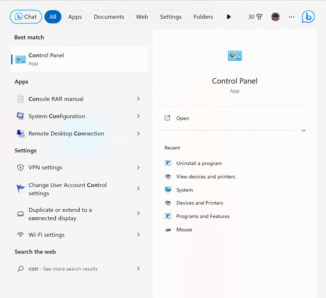Switch to the Settings filter tab
The height and width of the screenshot is (298, 326).
171,17
